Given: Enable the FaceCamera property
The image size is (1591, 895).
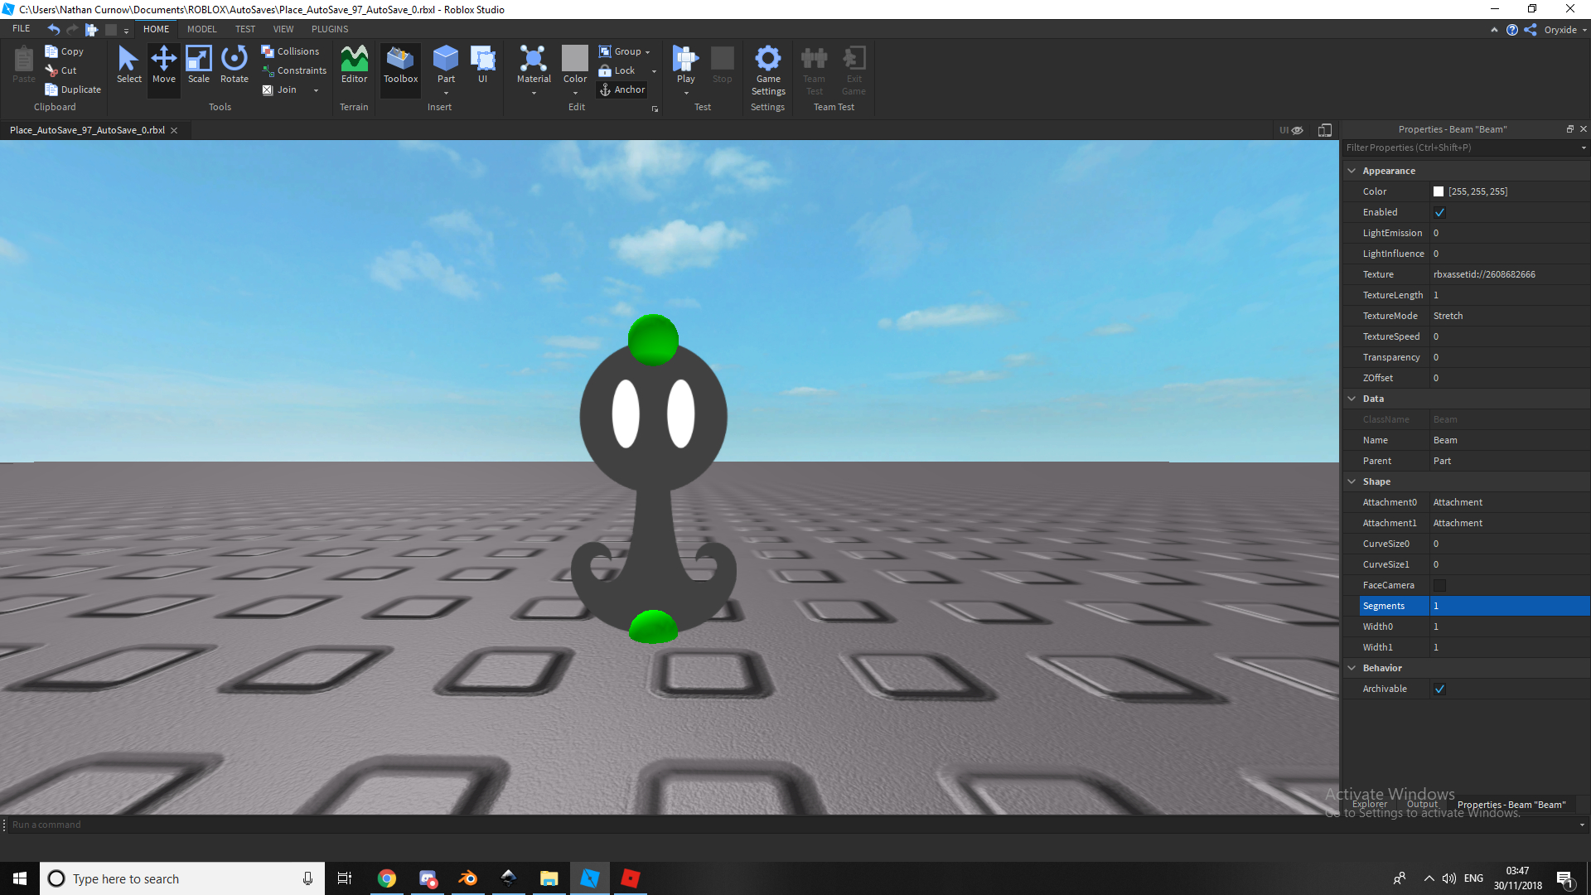Looking at the screenshot, I should pyautogui.click(x=1440, y=585).
